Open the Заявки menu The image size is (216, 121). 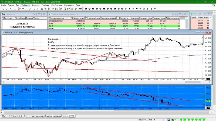coord(11,5)
